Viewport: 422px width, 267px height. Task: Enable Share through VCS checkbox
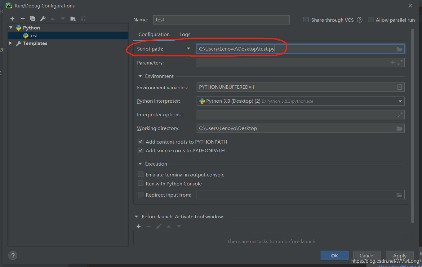click(306, 20)
